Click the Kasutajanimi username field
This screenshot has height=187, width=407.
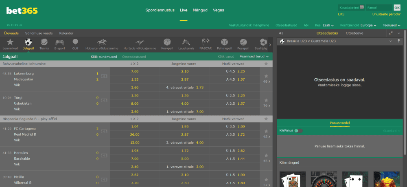point(352,7)
